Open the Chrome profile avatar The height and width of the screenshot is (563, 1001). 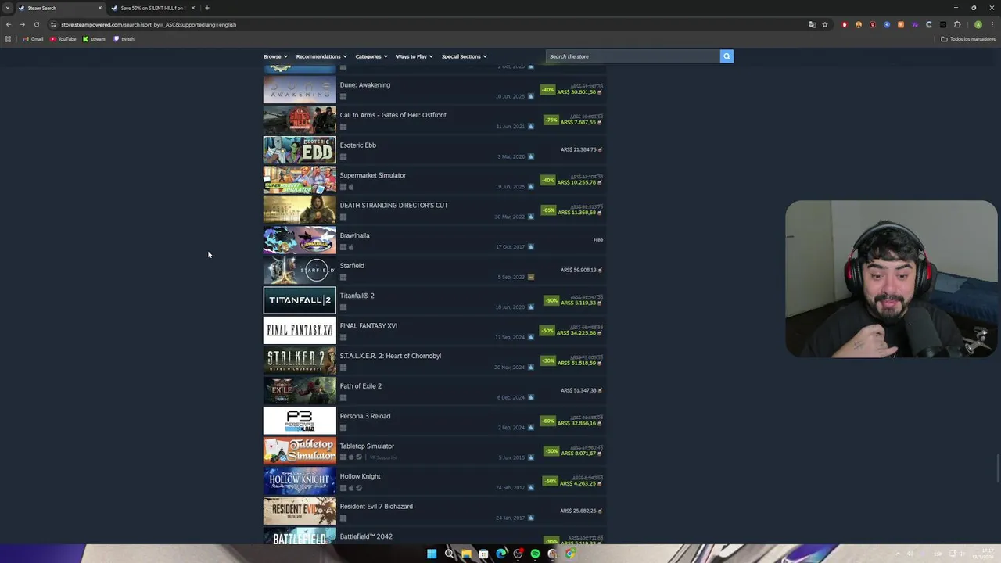coord(978,24)
